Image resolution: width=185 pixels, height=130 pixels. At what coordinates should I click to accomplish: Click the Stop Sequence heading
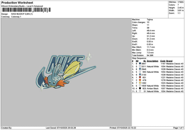coord(139,58)
